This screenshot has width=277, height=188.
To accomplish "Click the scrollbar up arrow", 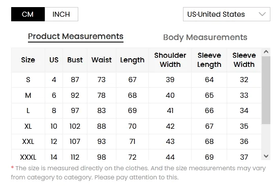I will coord(266,52).
